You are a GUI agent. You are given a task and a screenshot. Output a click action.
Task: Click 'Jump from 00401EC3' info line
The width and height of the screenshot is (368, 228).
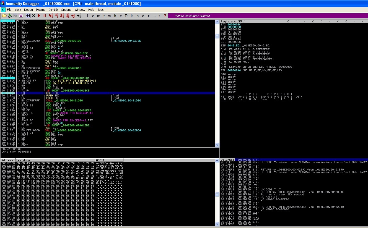[17, 152]
